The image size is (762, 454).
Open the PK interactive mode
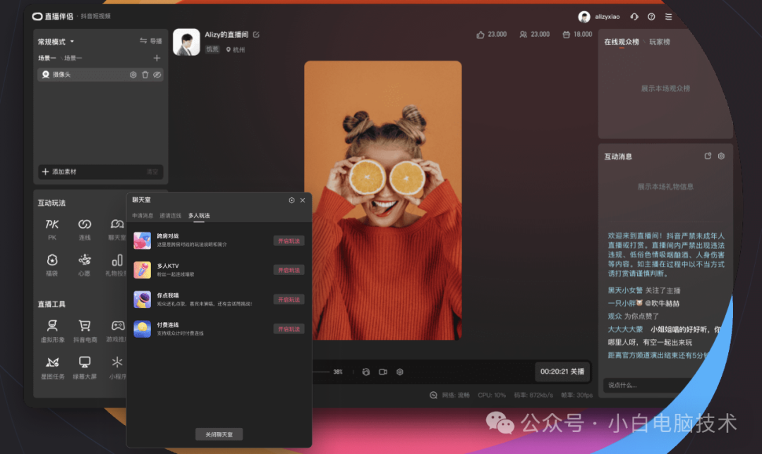(52, 224)
